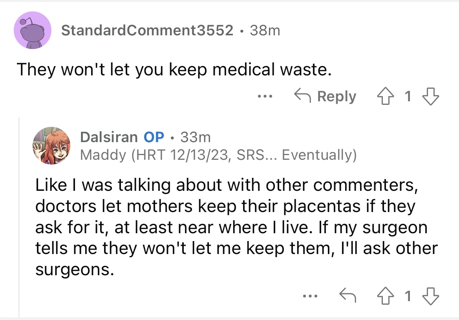459x320 pixels.
Task: Open the 33m timestamp permalink
Action: click(196, 137)
